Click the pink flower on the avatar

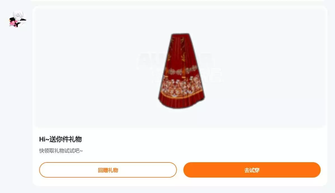[x=13, y=23]
